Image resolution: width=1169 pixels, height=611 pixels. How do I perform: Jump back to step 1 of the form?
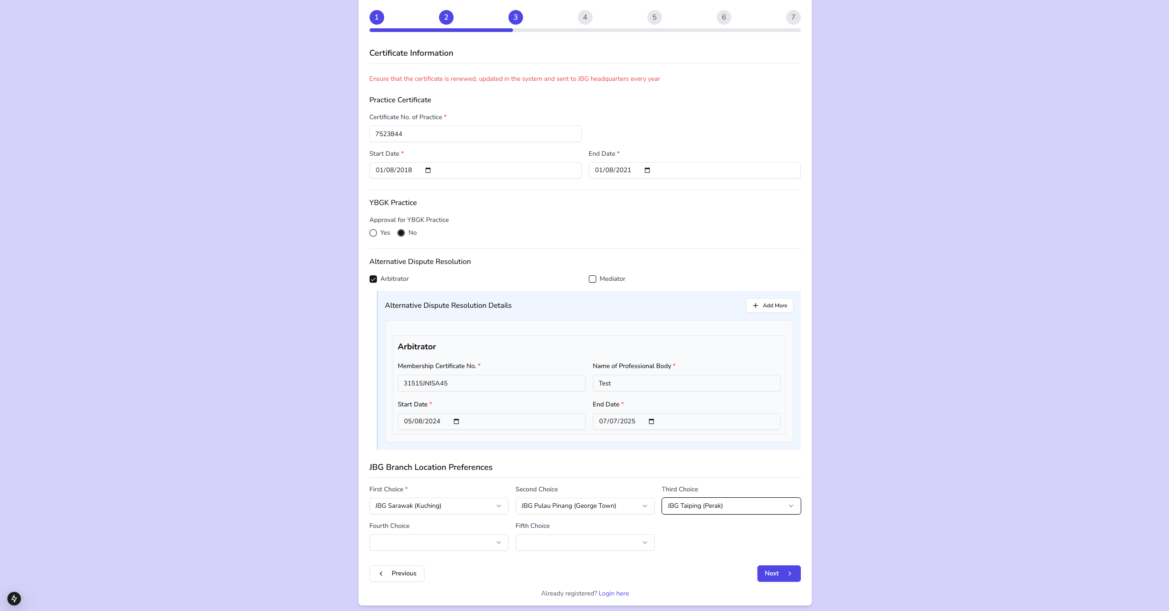coord(377,17)
